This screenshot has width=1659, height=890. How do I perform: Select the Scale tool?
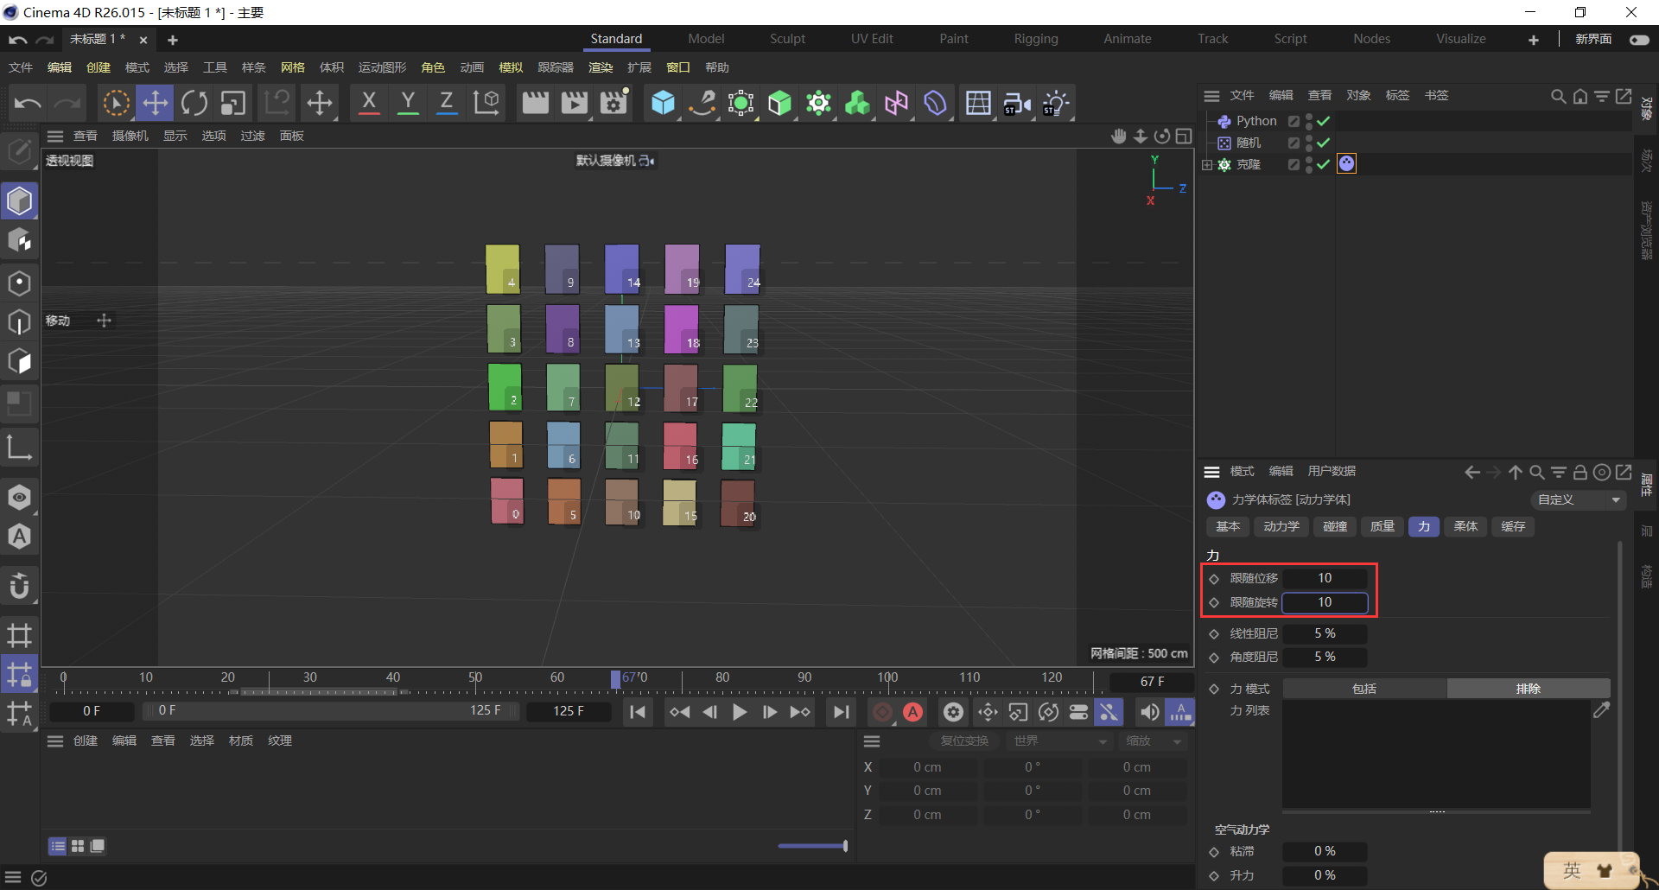(233, 103)
